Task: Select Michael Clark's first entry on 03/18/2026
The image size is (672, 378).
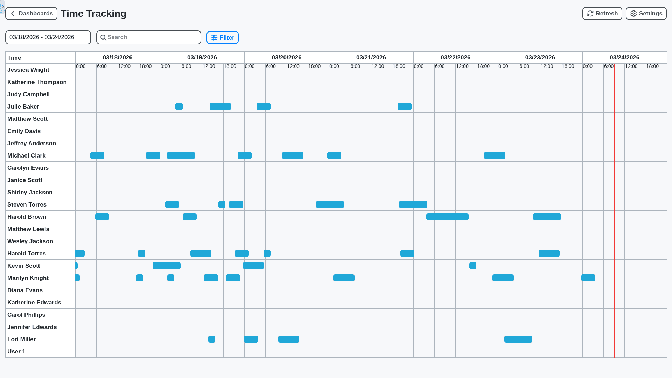Action: point(97,155)
